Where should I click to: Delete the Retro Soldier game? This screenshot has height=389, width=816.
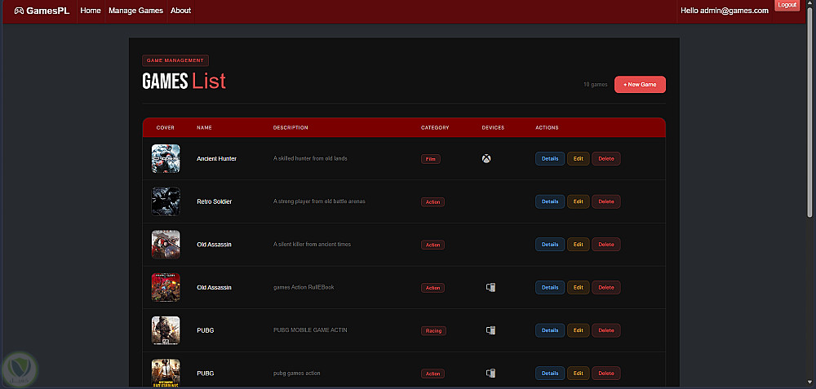[605, 201]
